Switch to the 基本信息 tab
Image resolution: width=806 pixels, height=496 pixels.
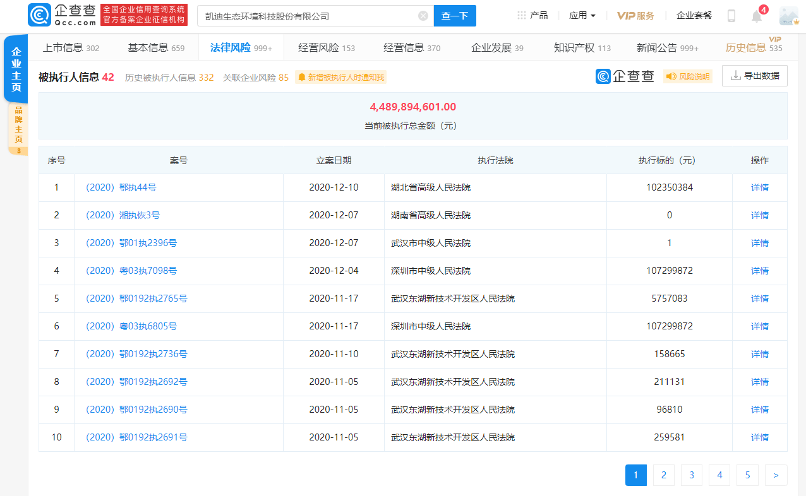[156, 47]
